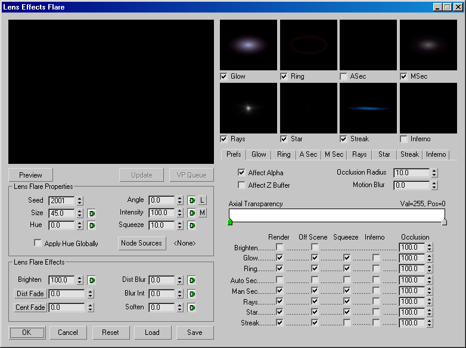The height and width of the screenshot is (348, 466).
Task: Click the green animate button beside Intensity
Action: (192, 213)
